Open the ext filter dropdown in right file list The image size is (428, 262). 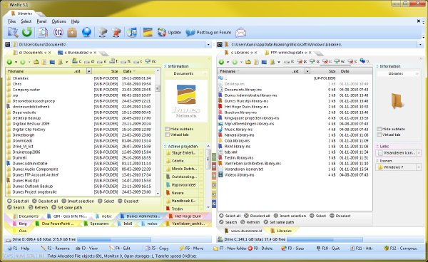pyautogui.click(x=307, y=71)
